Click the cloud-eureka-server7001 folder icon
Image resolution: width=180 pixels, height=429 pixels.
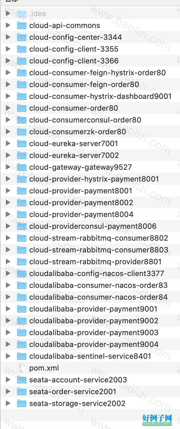tap(22, 144)
